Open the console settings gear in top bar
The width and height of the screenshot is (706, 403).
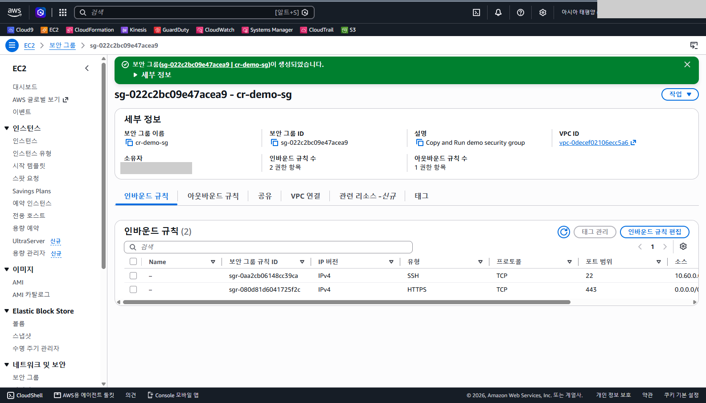pos(542,12)
